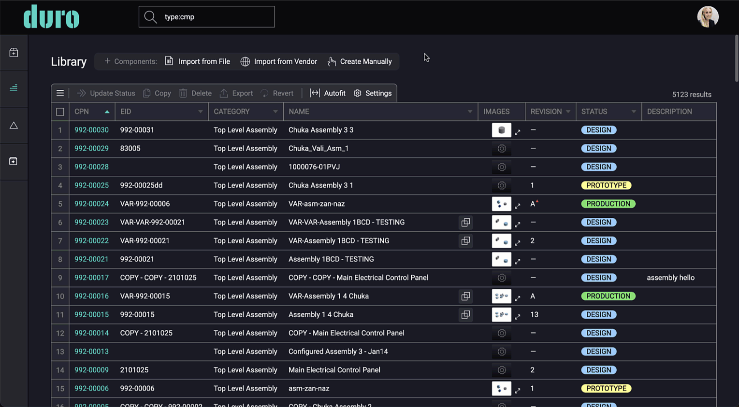Click the page vertical scrollbar
Screen dimensions: 739x407
[736, 58]
